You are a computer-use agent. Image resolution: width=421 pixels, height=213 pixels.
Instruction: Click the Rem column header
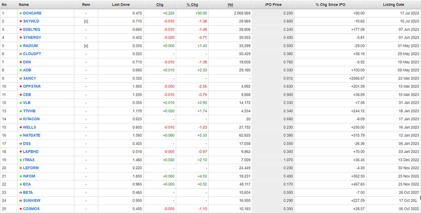pyautogui.click(x=86, y=5)
